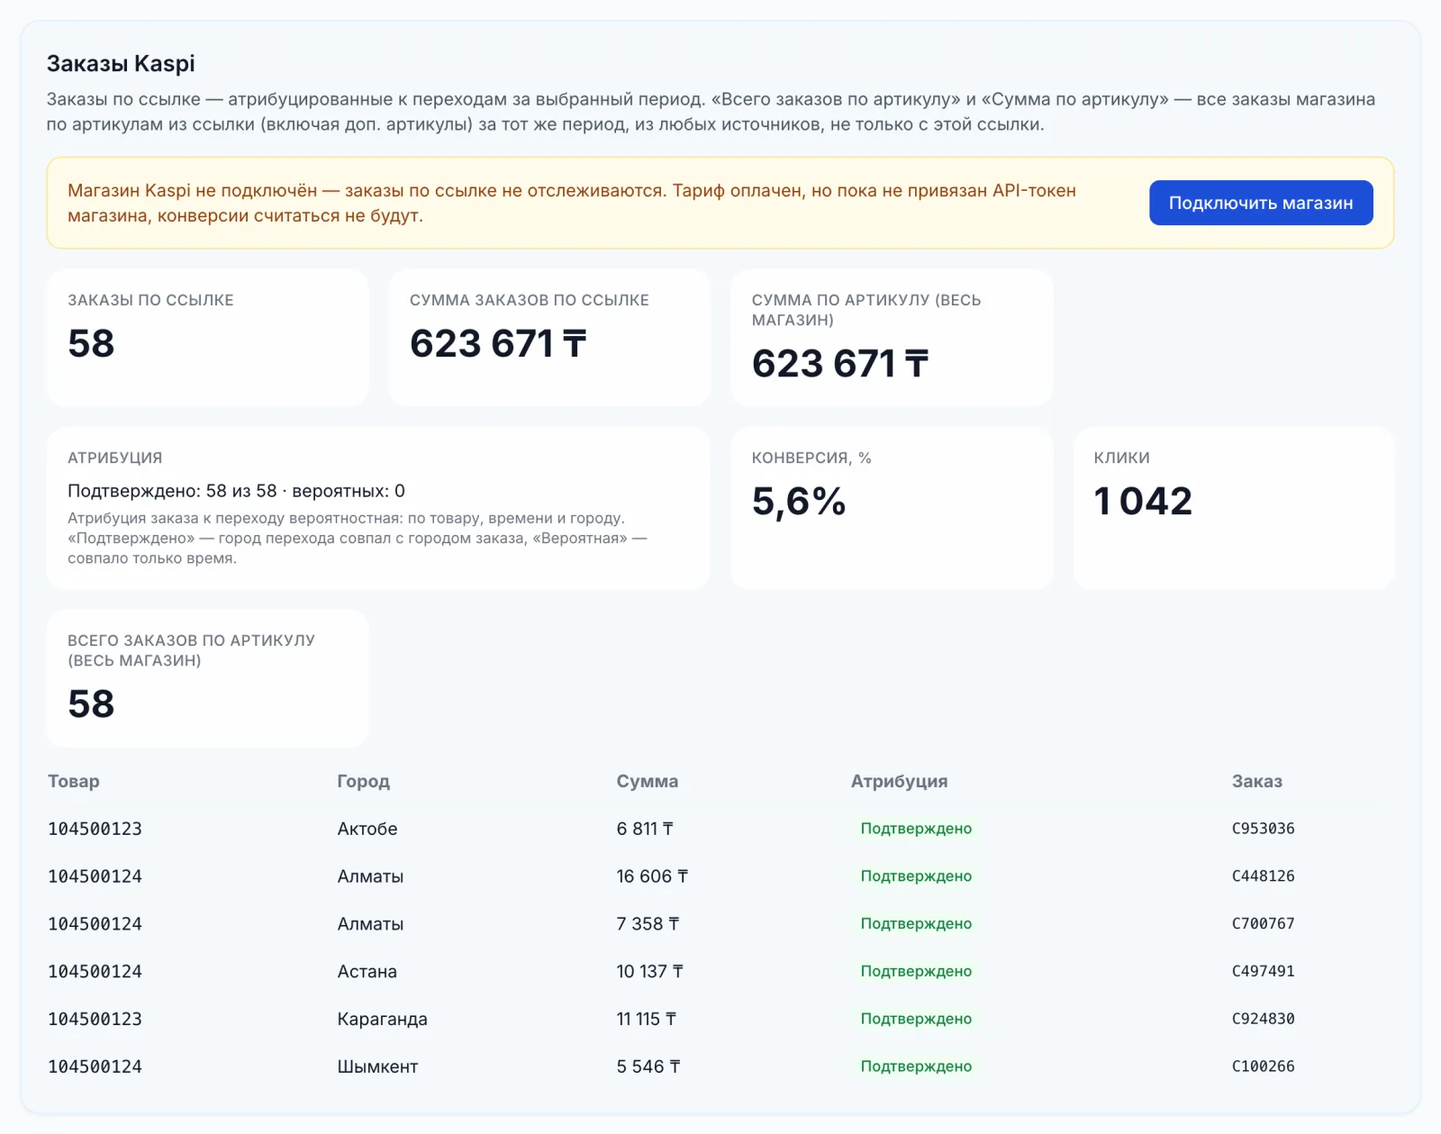Click the text «Подтверждено: 58 из 58»
Image resolution: width=1441 pixels, height=1134 pixels.
pyautogui.click(x=172, y=491)
